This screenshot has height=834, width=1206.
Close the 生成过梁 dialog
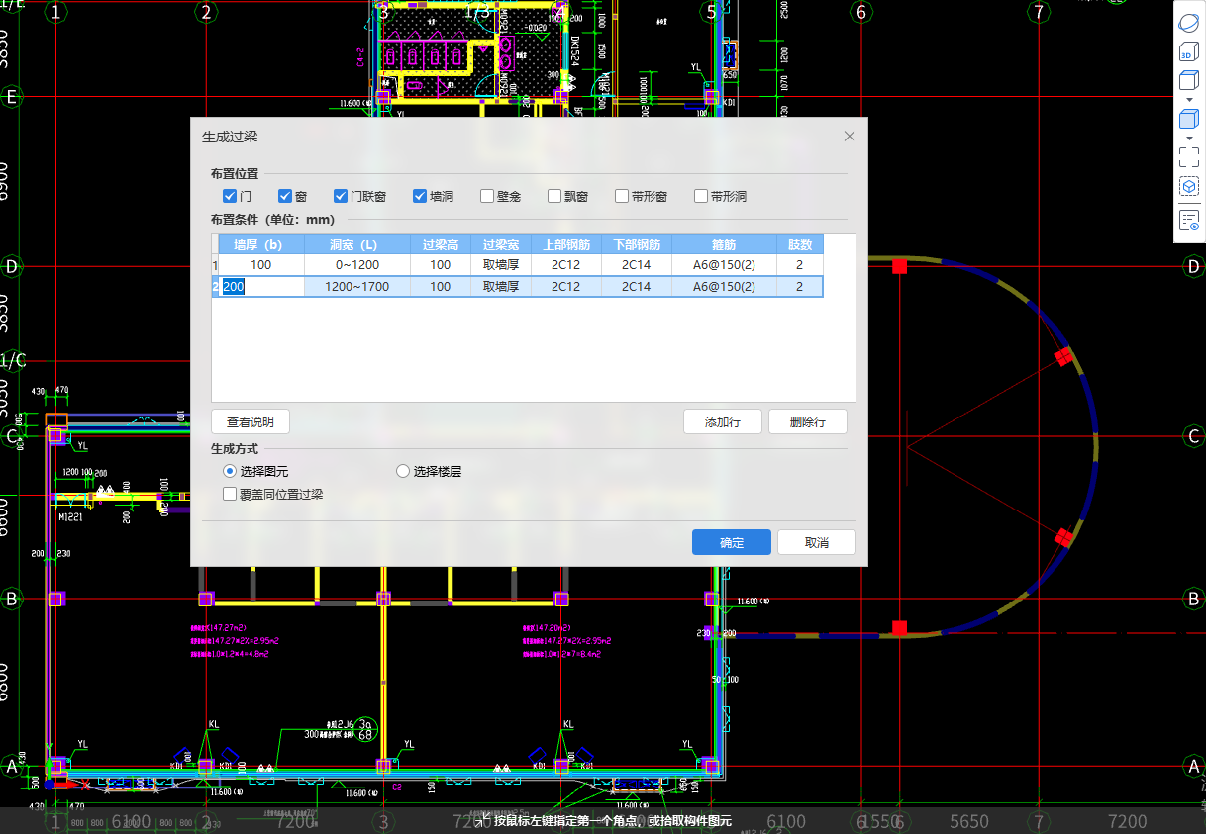pyautogui.click(x=849, y=137)
